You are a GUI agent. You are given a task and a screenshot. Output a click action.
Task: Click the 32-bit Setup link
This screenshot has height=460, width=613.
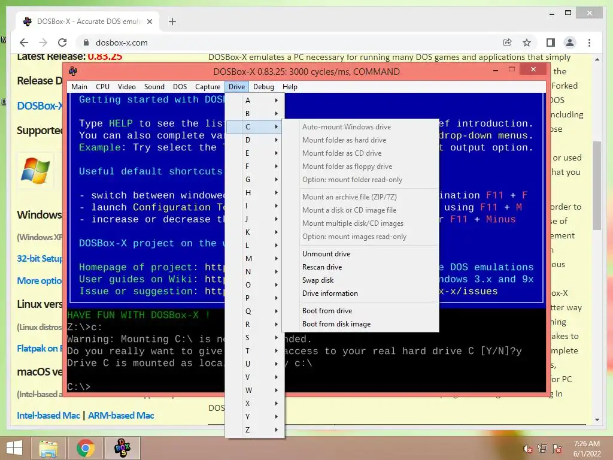[40, 259]
